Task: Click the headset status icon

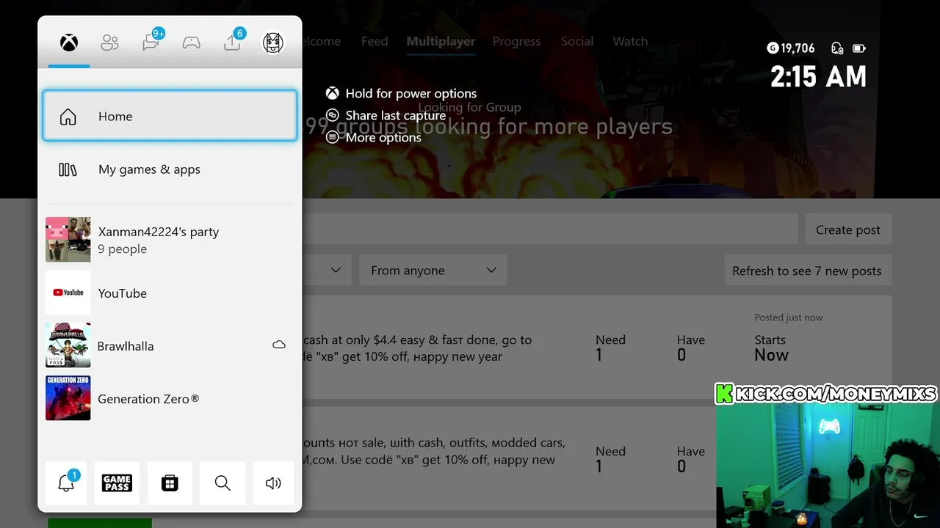Action: (x=837, y=48)
